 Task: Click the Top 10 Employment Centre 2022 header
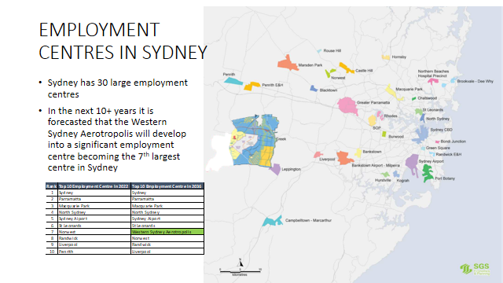pyautogui.click(x=94, y=186)
